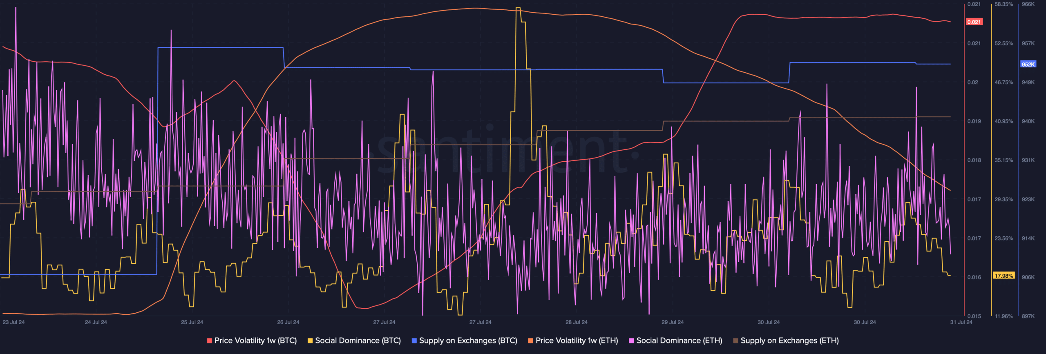Toggle Price Volatility 1w (BTC) legend label
This screenshot has width=1046, height=354.
point(255,341)
